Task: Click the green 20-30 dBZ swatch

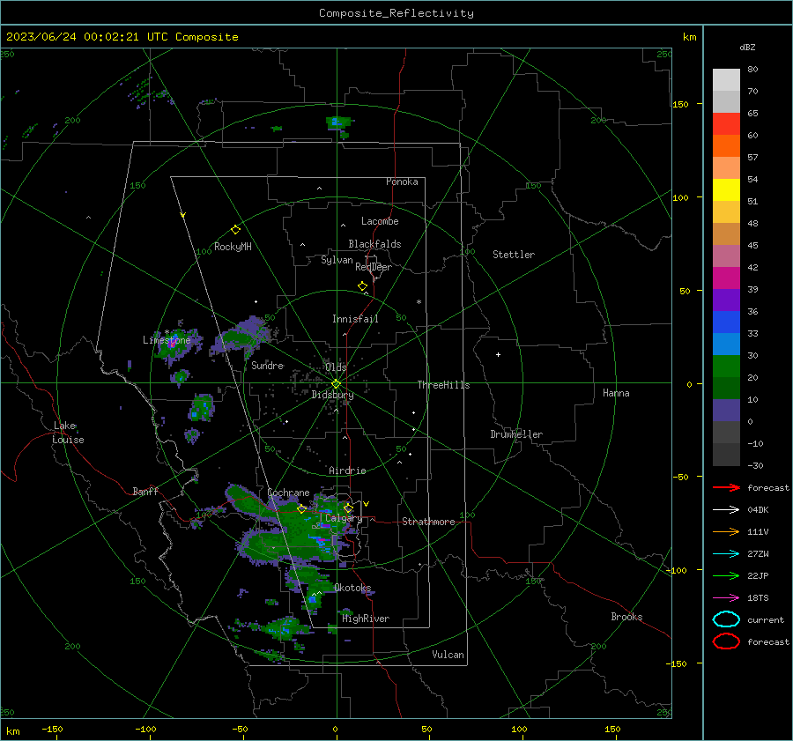Action: tap(726, 367)
